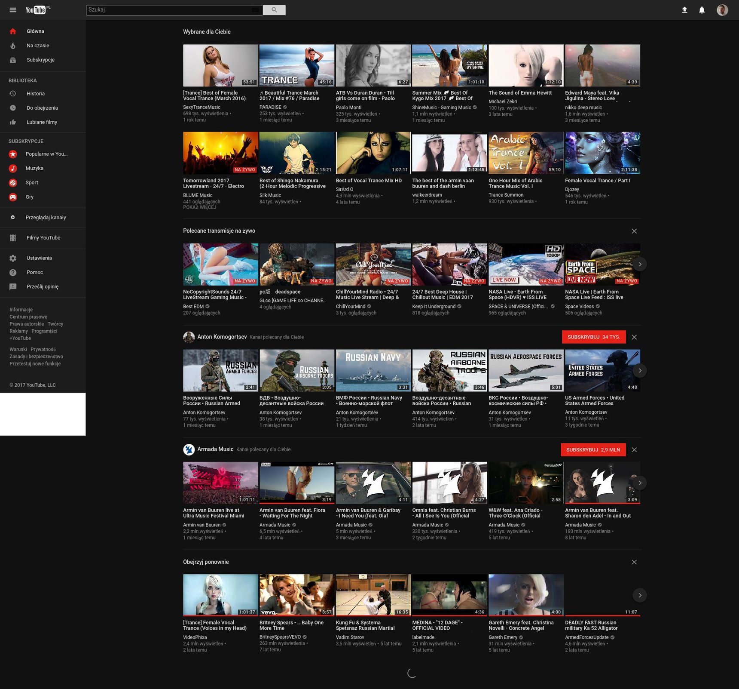Open Programiści footer link

44,331
